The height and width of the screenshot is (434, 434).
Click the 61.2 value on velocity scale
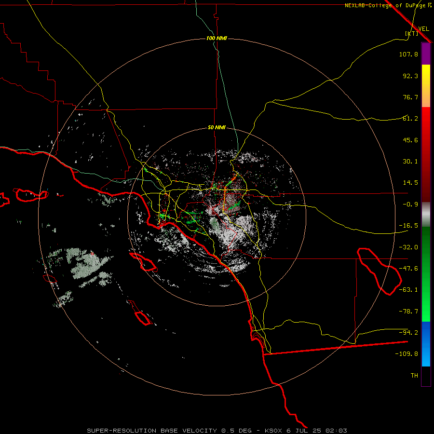pyautogui.click(x=410, y=119)
